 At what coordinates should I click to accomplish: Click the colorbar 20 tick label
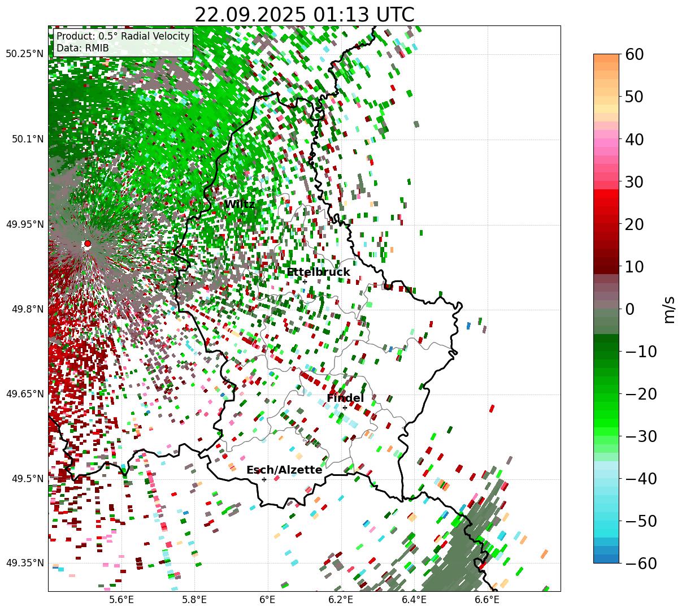coord(634,224)
